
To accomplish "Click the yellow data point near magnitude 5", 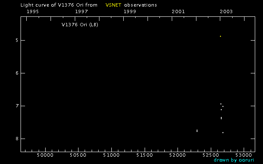I will click(220, 36).
